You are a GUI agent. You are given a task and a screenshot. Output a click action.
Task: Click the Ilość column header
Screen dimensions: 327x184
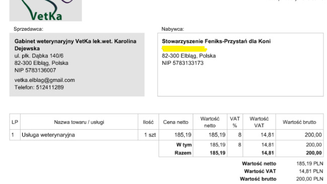pos(148,122)
